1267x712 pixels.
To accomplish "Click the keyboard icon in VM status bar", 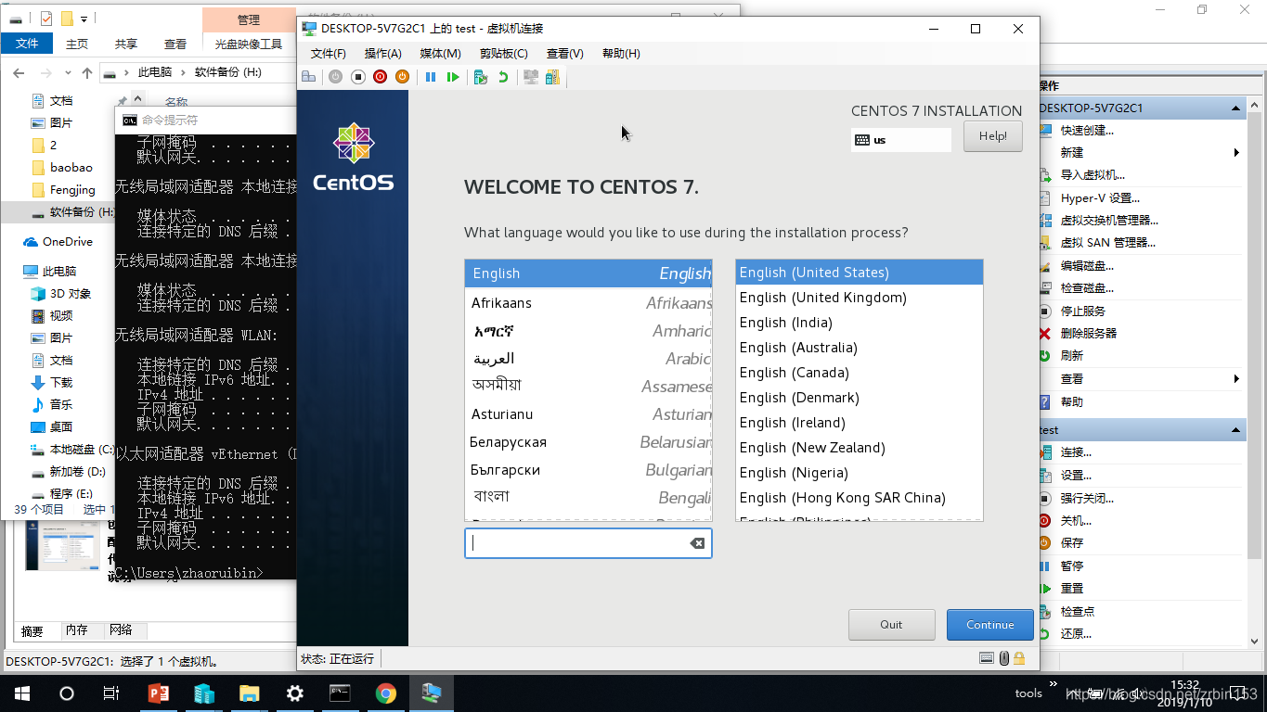I will pos(987,658).
